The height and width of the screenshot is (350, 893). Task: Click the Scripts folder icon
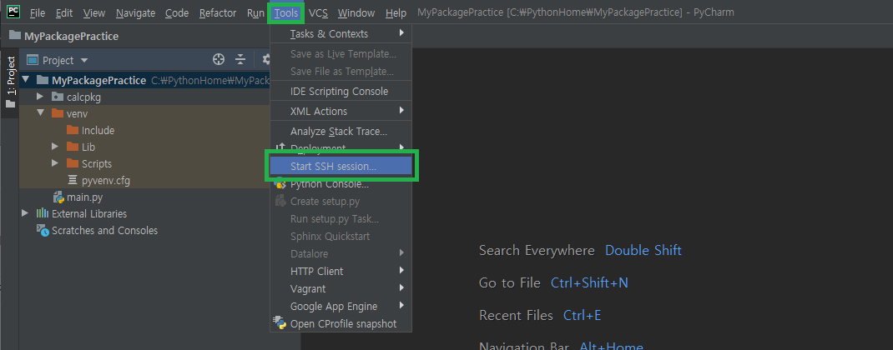73,163
